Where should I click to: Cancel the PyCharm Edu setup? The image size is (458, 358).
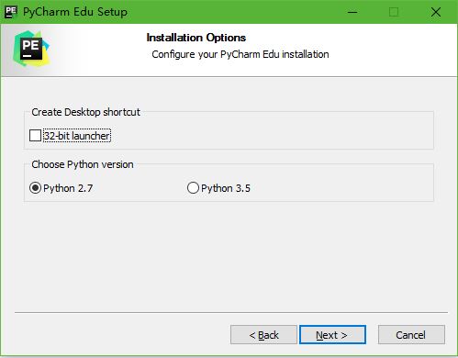click(411, 335)
